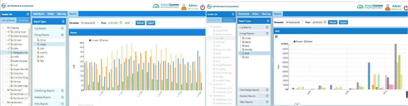408x106 pixels.
Task: Open the Parameter dropdown in left window
Action: [90, 23]
